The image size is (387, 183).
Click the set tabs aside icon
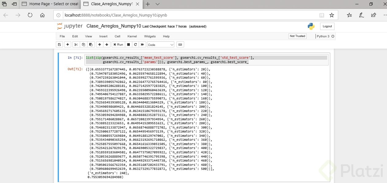pos(14,4)
